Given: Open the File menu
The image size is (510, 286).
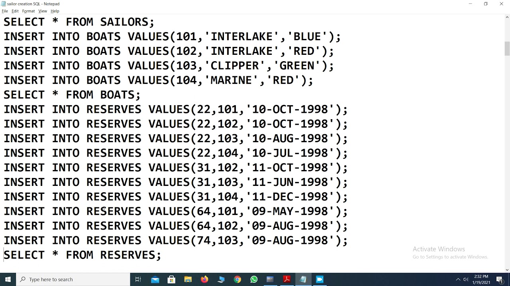Looking at the screenshot, I should (5, 11).
